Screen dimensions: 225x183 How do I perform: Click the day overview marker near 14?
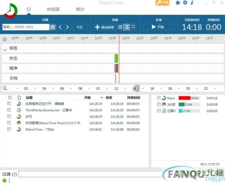(x=137, y=88)
